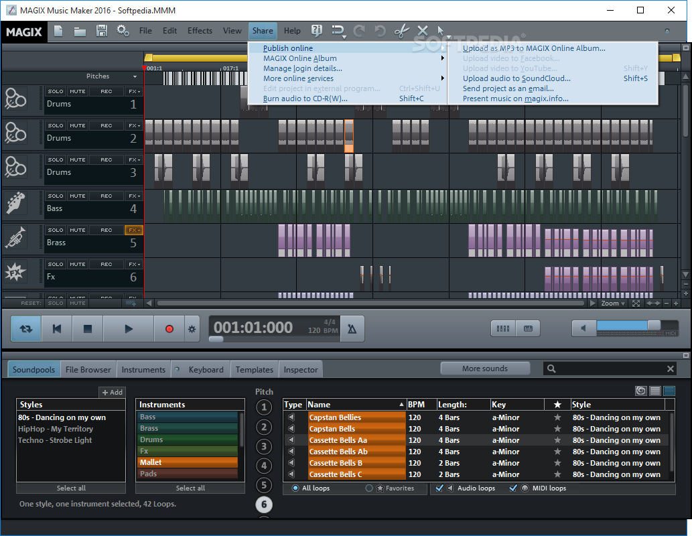Open FX dropdown on Bass track
This screenshot has height=536, width=692.
pyautogui.click(x=134, y=196)
